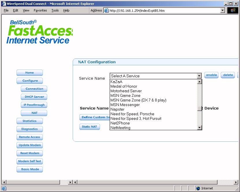Open the Configure section

[29, 81]
